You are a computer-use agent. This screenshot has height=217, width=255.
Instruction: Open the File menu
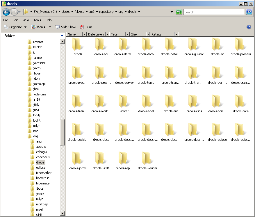pyautogui.click(x=6, y=20)
